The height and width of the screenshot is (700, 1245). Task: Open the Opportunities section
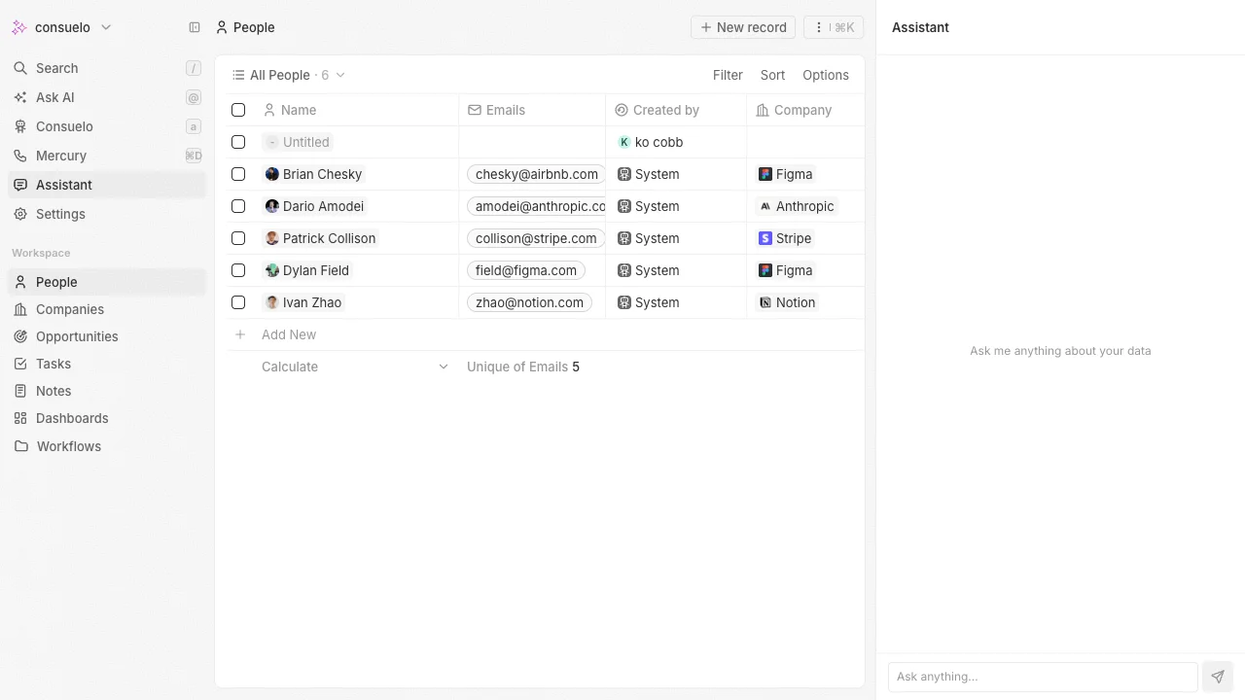coord(76,336)
